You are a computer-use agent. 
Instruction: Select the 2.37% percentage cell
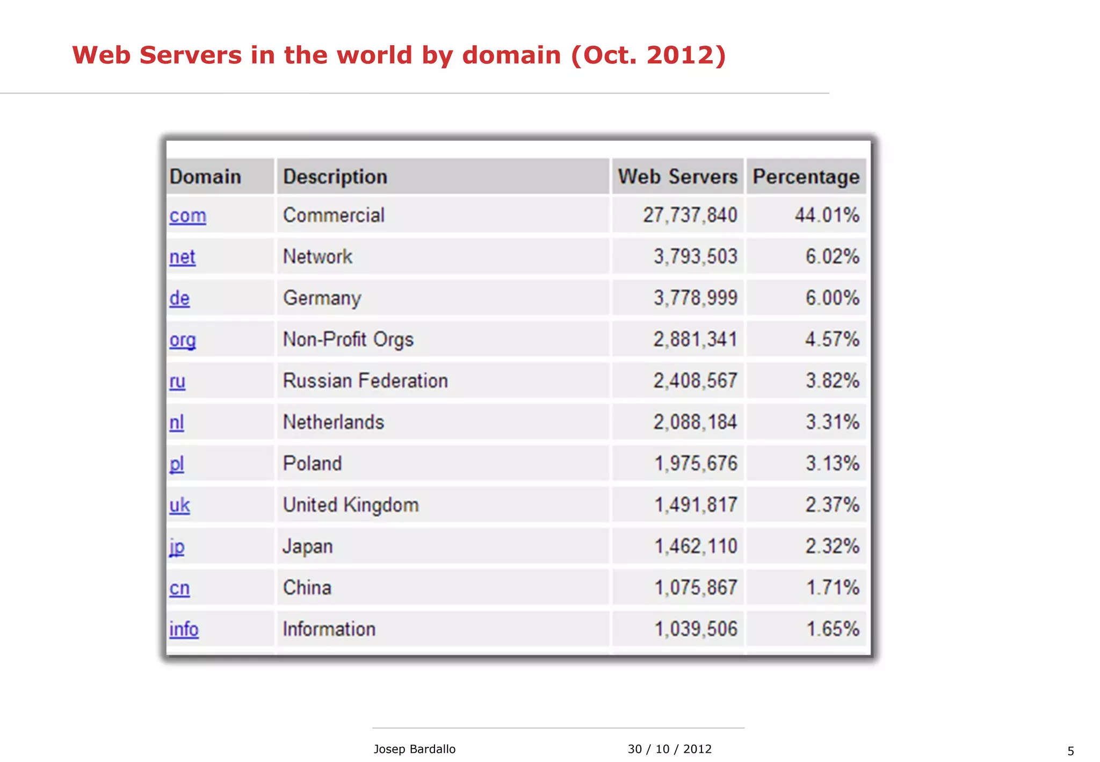[806, 505]
